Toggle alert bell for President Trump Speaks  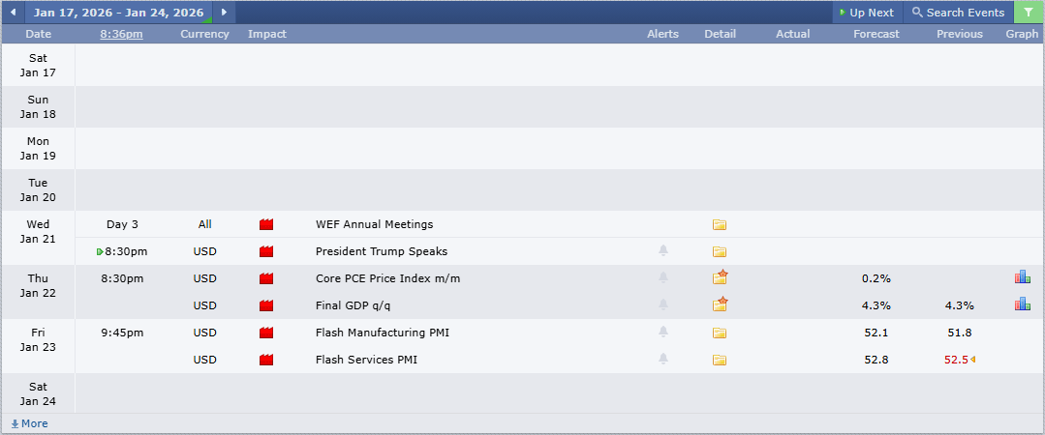point(663,251)
